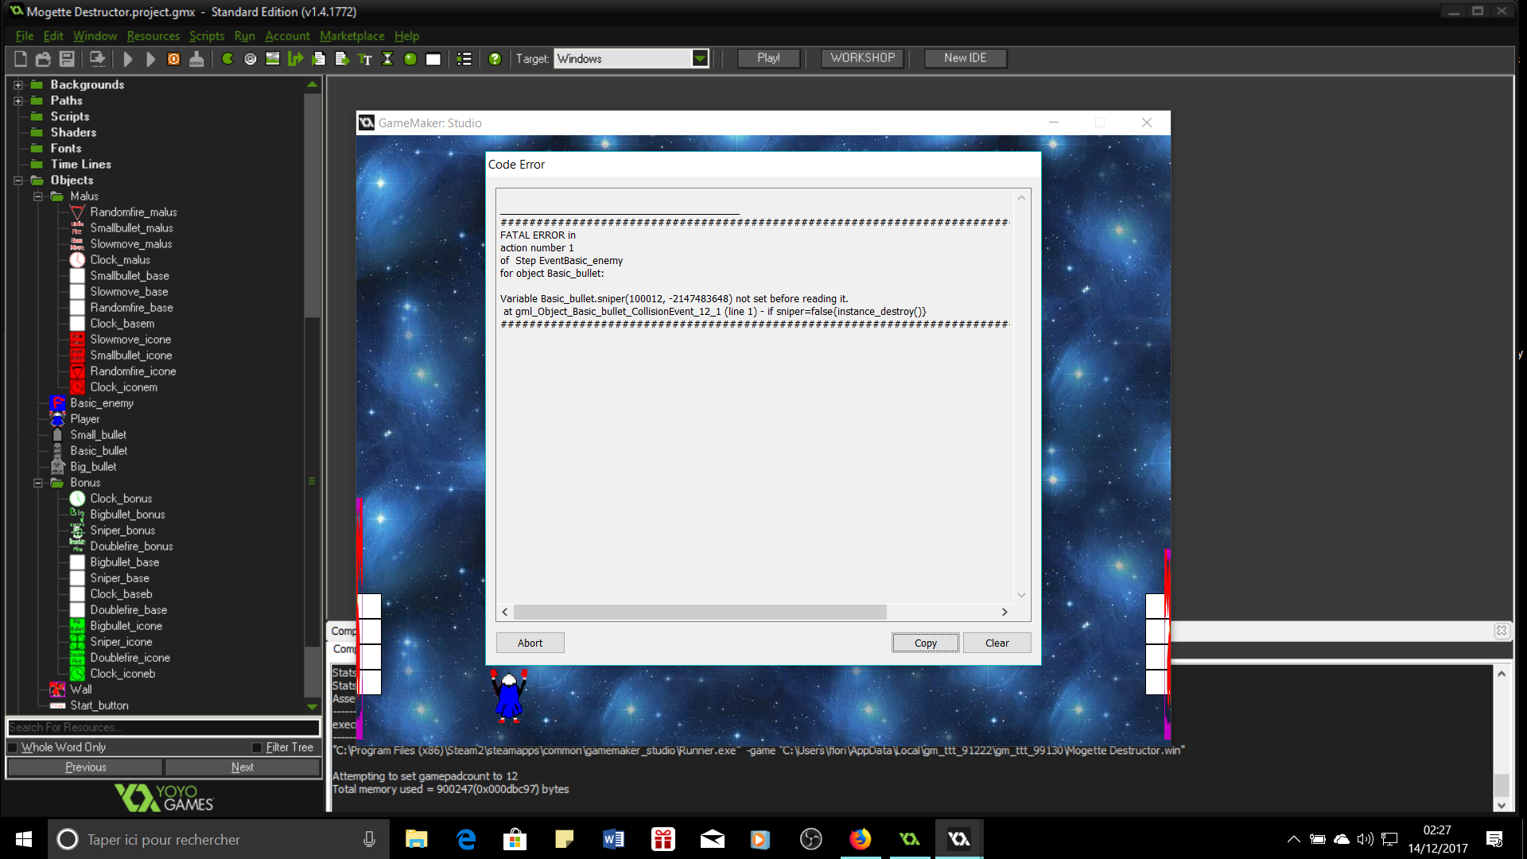This screenshot has width=1527, height=859.
Task: Open the Marketplace menu
Action: tap(352, 36)
